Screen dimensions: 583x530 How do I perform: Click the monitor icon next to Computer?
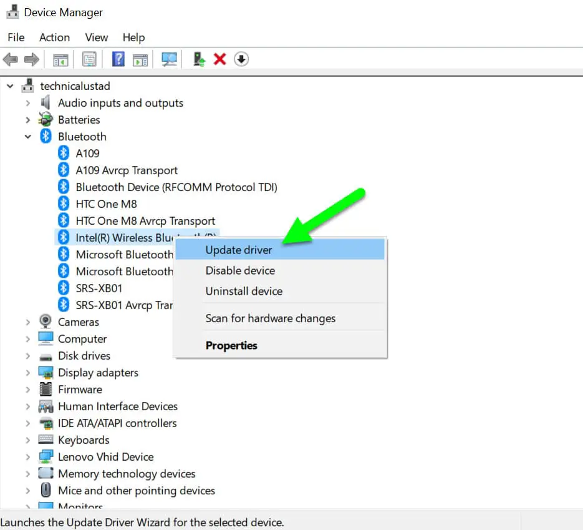[46, 338]
